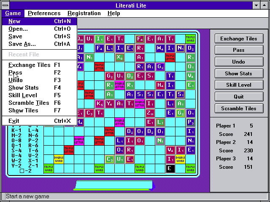Screen dimensions: 270x202
Task: Click the P tile on the board
Action: 191,122
